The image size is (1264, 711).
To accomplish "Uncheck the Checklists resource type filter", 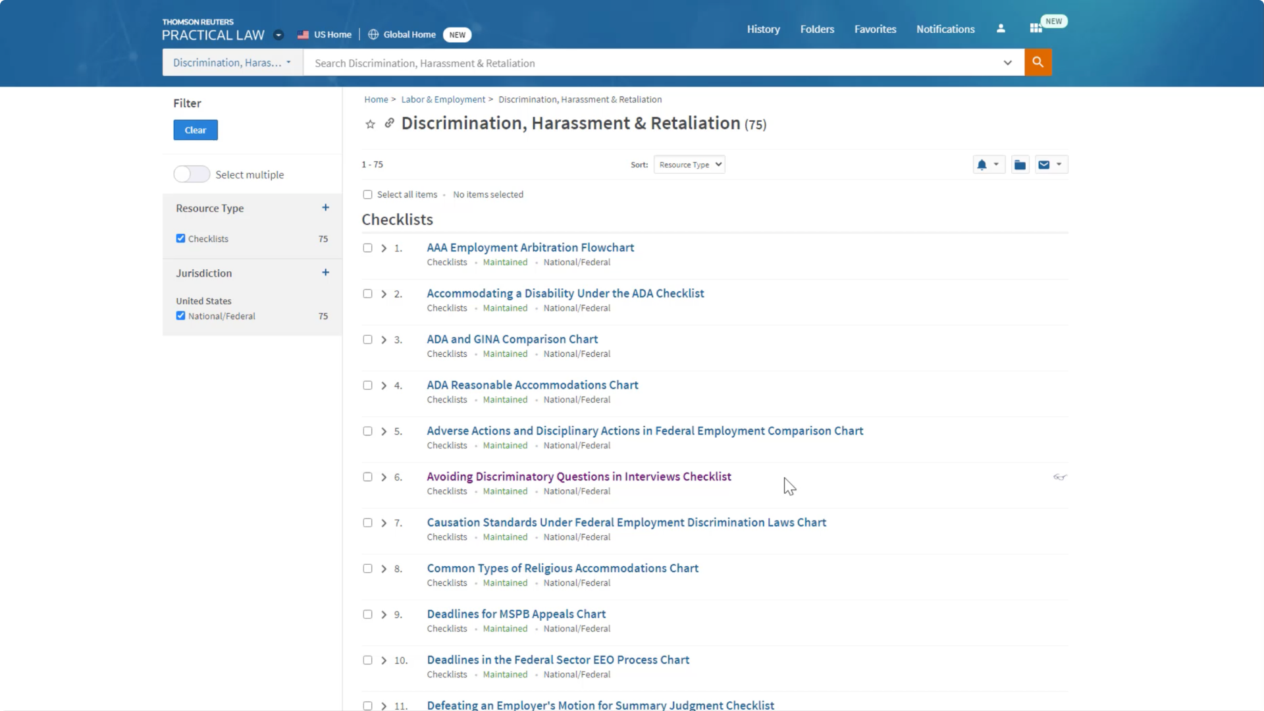I will click(180, 238).
